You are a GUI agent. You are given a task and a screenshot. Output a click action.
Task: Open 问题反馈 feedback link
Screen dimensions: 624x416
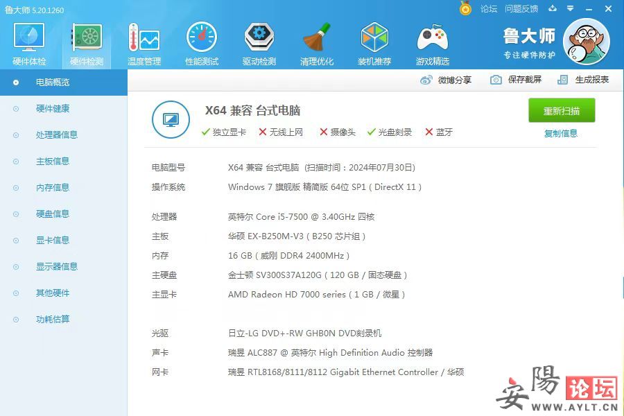[521, 9]
